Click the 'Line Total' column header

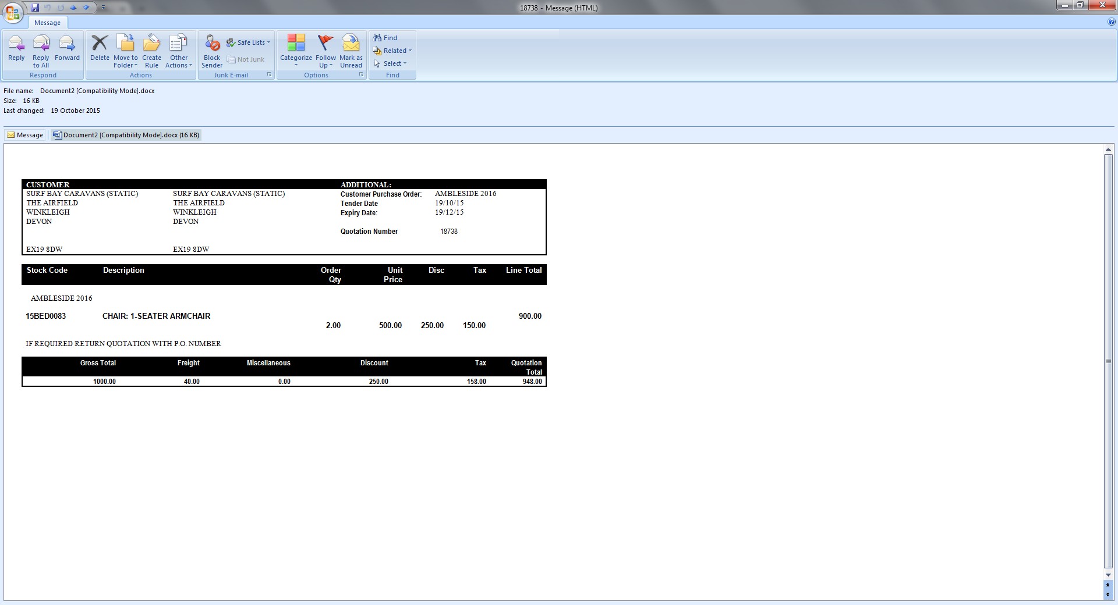(523, 270)
